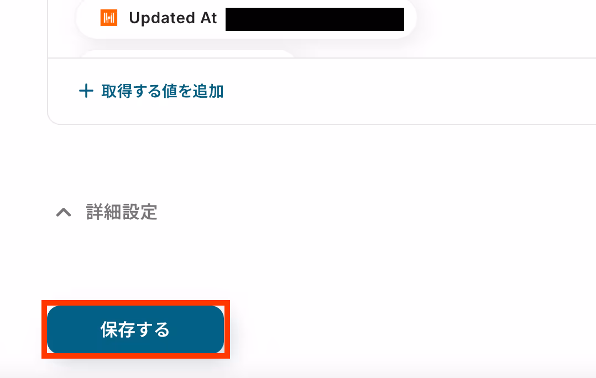Image resolution: width=596 pixels, height=378 pixels.
Task: Click the 詳細設定 text label
Action: [122, 212]
